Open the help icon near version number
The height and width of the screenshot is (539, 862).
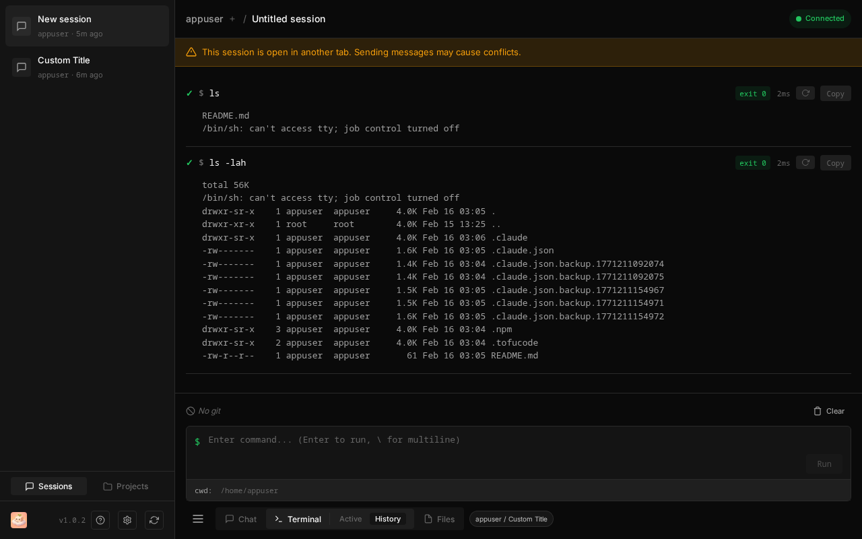pyautogui.click(x=100, y=520)
